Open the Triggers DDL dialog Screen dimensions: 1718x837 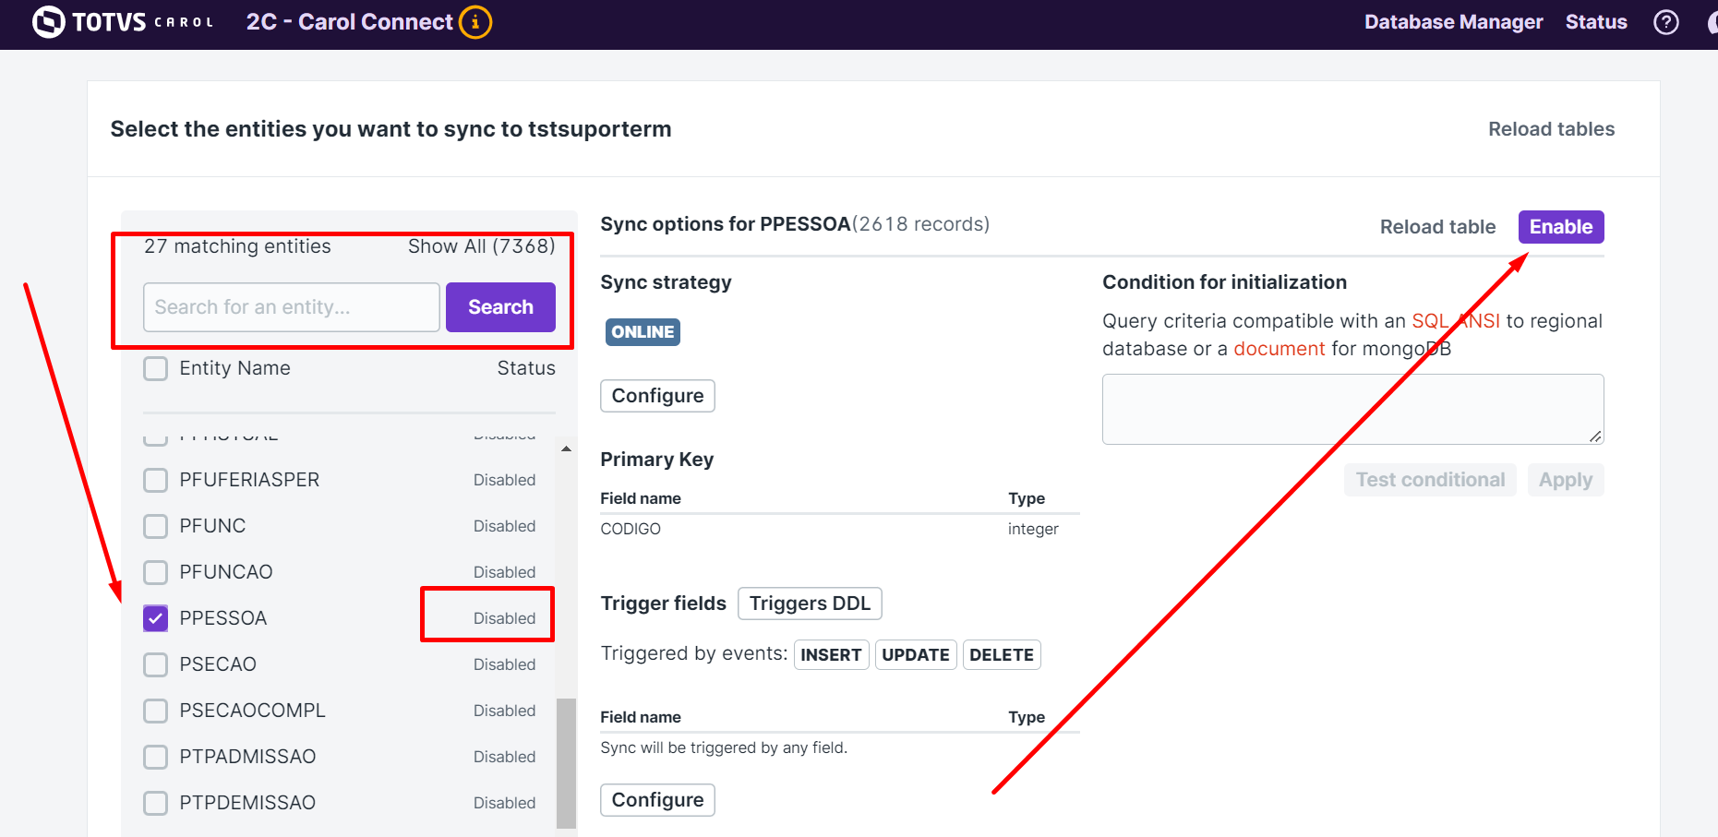(810, 604)
